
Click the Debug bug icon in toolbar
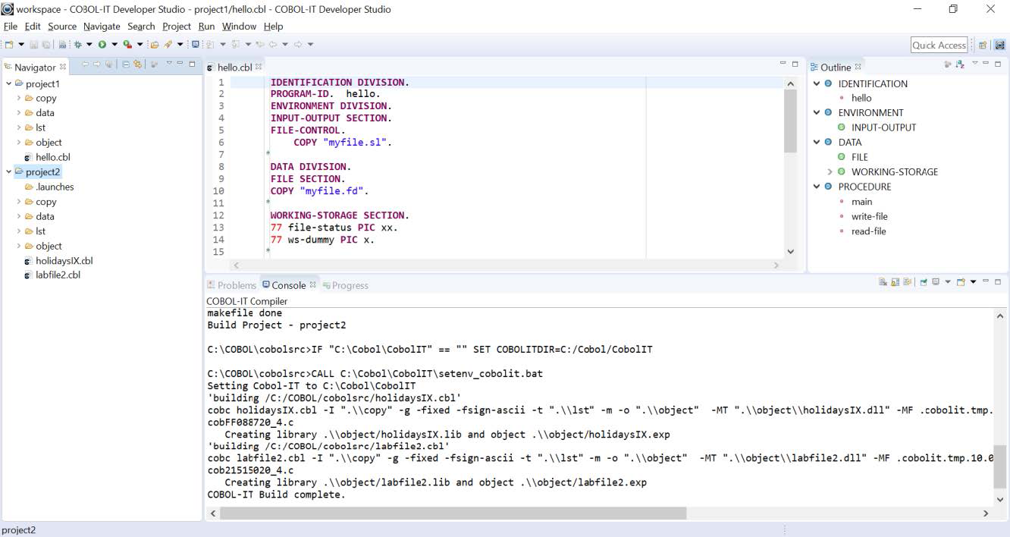(x=77, y=45)
